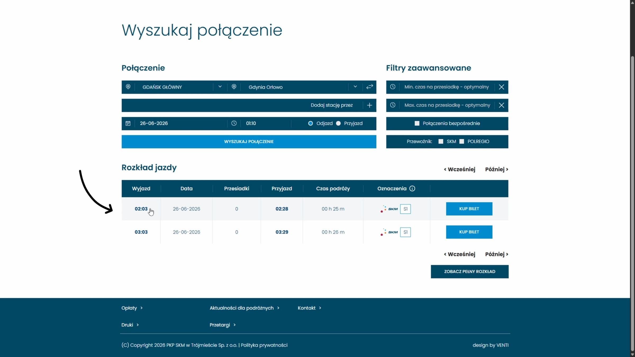Clear the min transfer time filter
This screenshot has height=357, width=635.
pyautogui.click(x=501, y=87)
